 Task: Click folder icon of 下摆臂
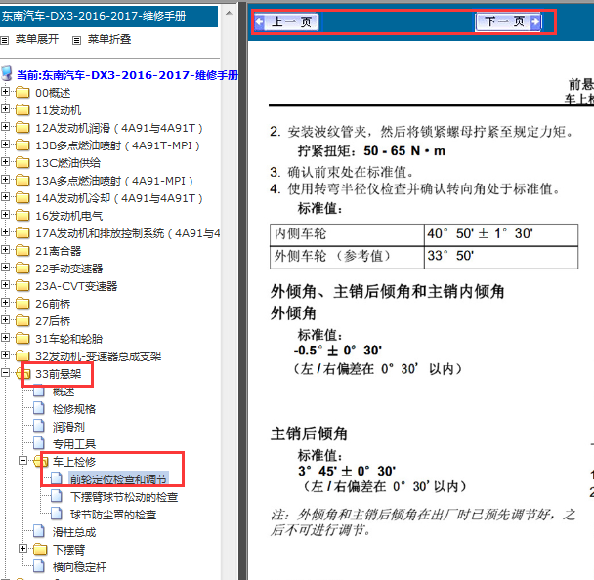pos(40,550)
